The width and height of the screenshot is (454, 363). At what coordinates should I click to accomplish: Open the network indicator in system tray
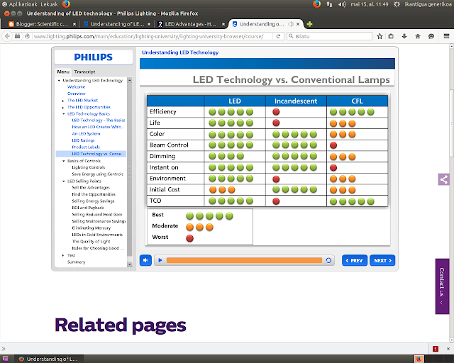tap(329, 4)
